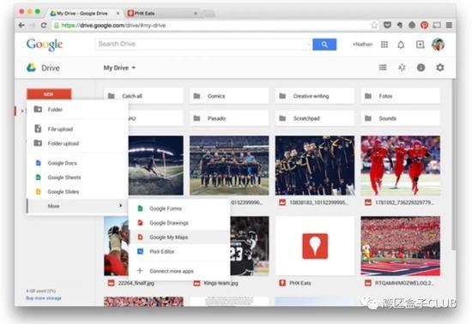This screenshot has height=324, width=472.
Task: Open the Drive settings gear icon
Action: [440, 68]
